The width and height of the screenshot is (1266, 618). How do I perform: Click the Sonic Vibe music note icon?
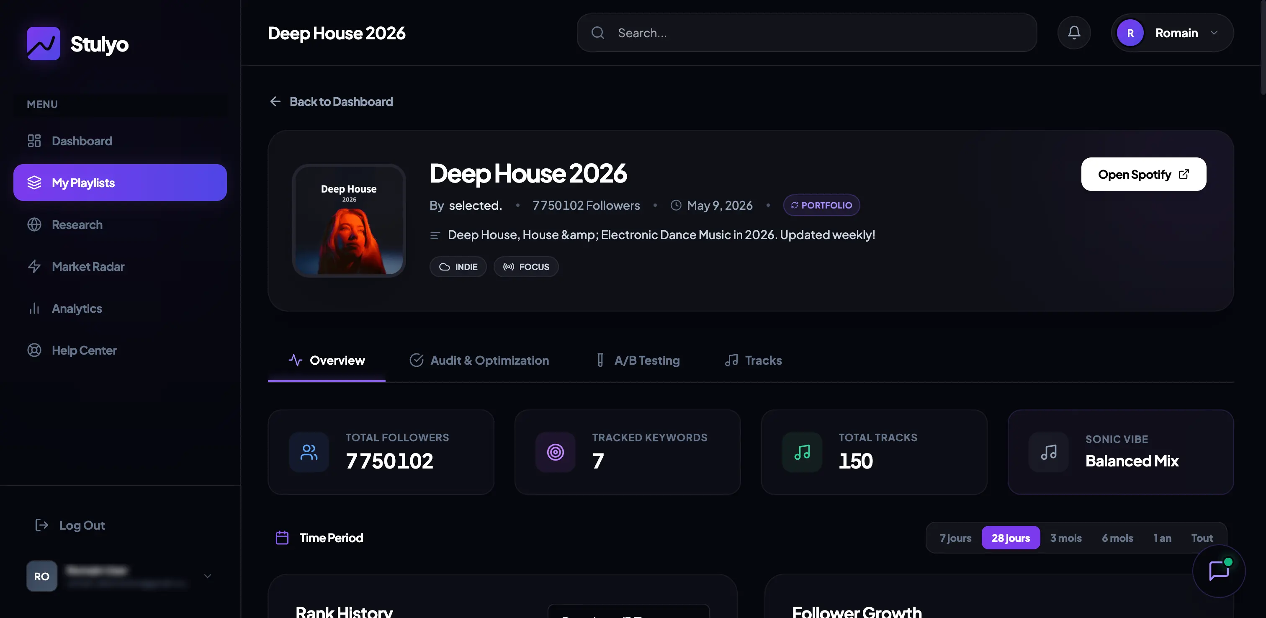(1049, 452)
